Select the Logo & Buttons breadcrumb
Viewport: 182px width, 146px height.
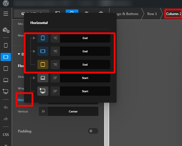pos(126,14)
